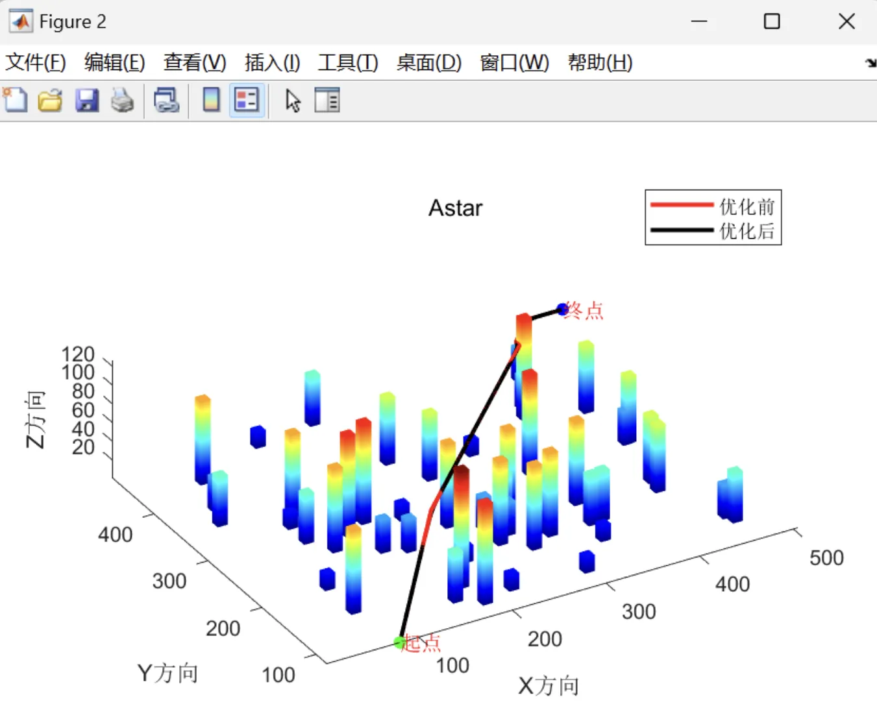Click the black legend line sample
The image size is (877, 719).
tap(682, 230)
